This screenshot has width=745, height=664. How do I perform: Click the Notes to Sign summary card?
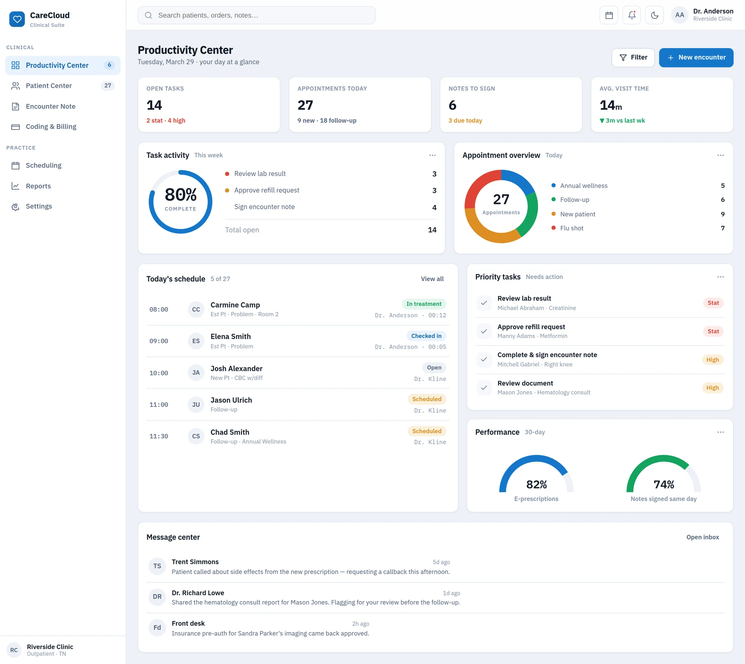click(511, 105)
